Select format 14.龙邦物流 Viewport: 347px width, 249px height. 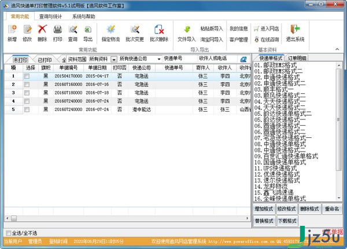[x=271, y=186]
